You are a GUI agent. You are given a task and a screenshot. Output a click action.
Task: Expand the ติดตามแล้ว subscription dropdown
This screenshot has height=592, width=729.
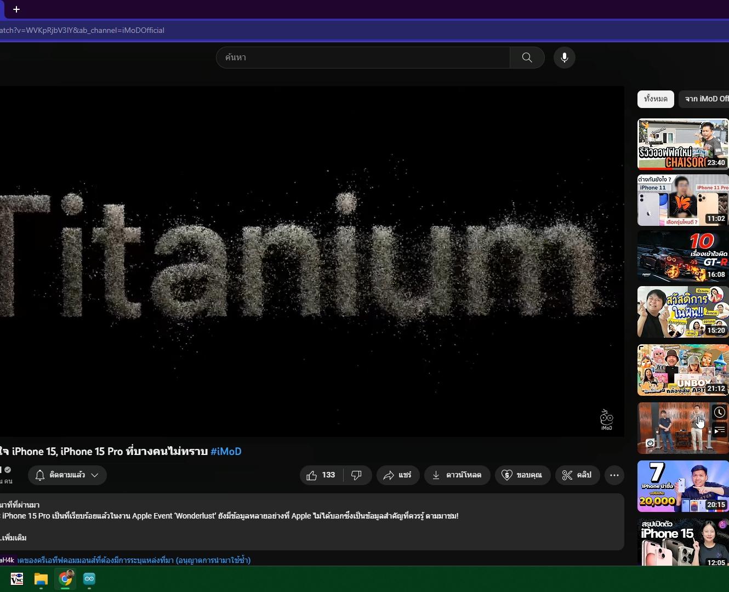point(67,475)
